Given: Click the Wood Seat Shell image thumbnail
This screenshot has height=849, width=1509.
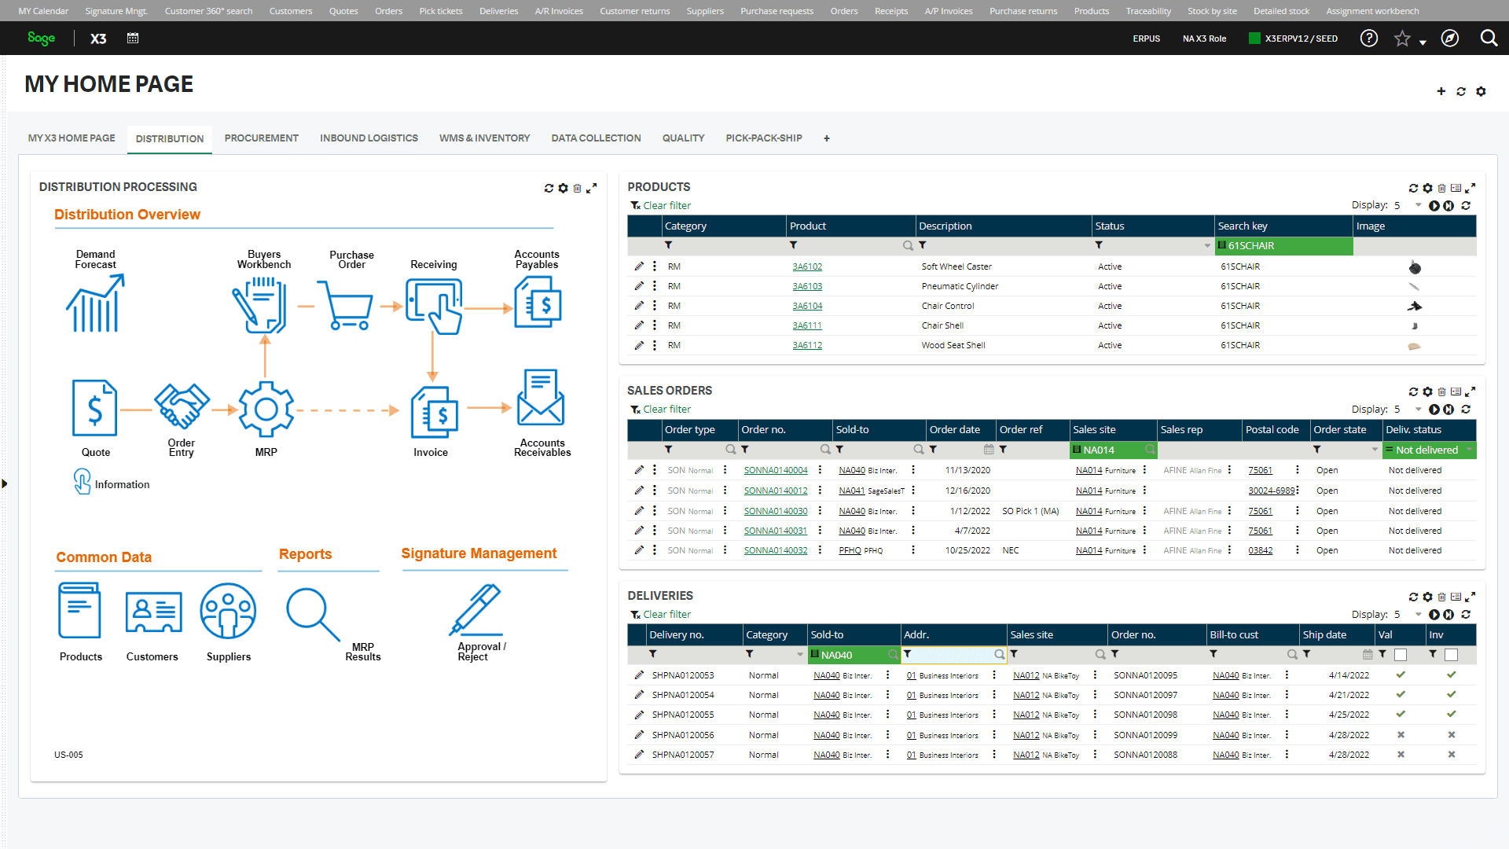Looking at the screenshot, I should pyautogui.click(x=1414, y=346).
